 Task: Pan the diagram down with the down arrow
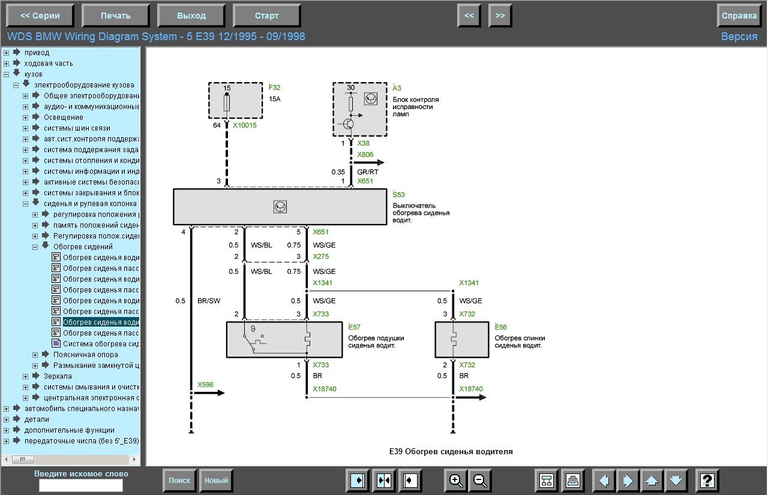(x=676, y=480)
